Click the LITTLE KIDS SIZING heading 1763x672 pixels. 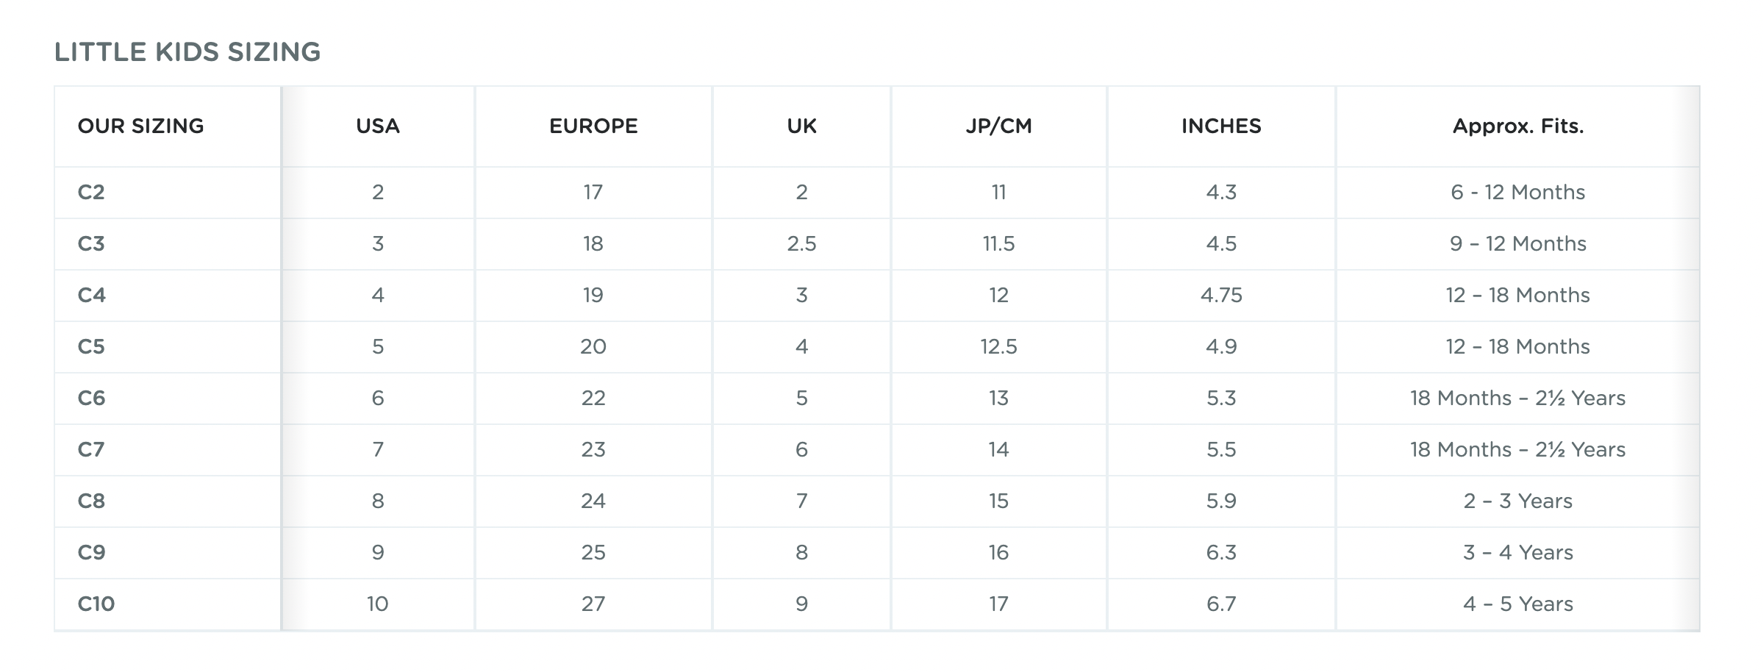coord(187,52)
